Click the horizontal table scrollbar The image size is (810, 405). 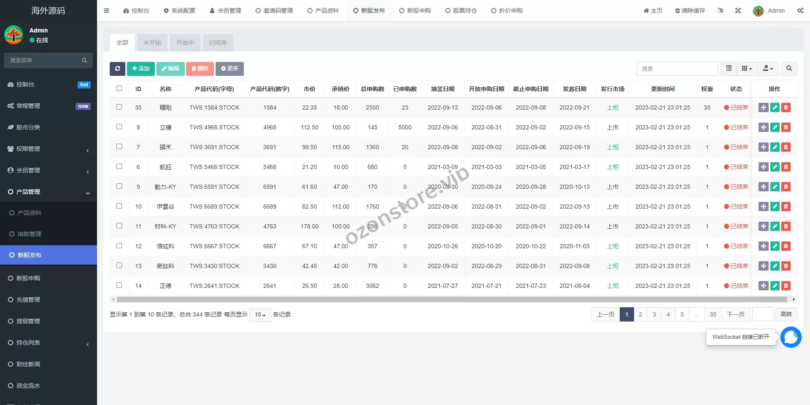pos(451,300)
